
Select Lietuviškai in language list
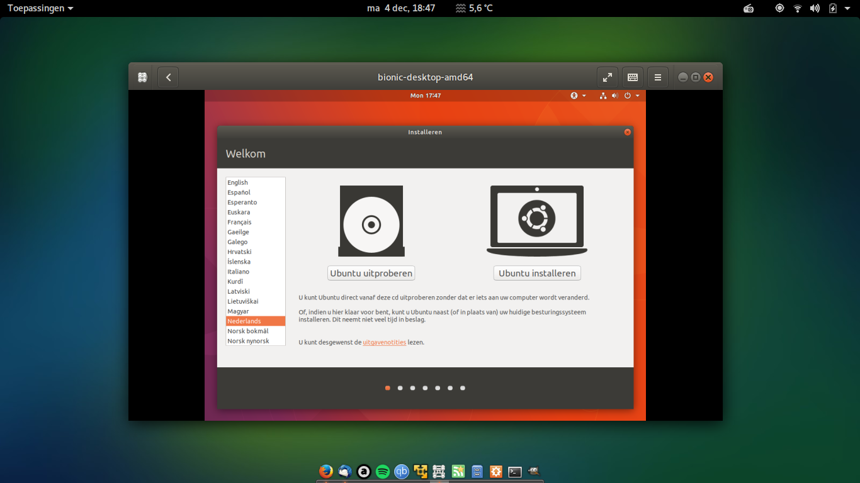(x=256, y=301)
